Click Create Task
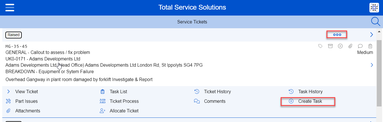Screen dimensions: 383x122 pyautogui.click(x=310, y=101)
